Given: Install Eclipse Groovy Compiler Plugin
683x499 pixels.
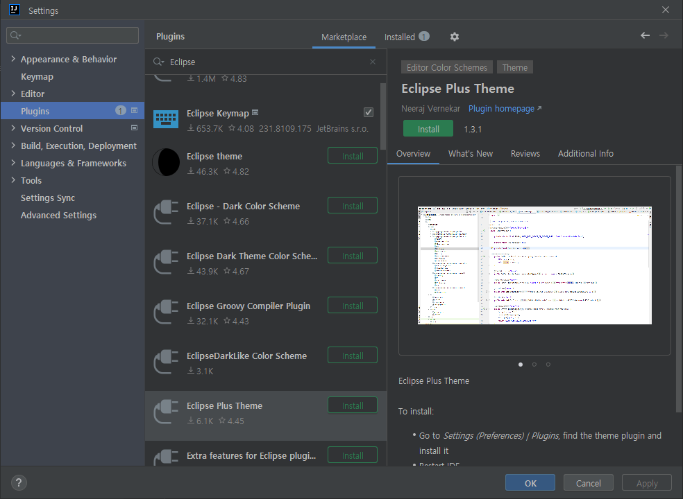Looking at the screenshot, I should coord(353,306).
